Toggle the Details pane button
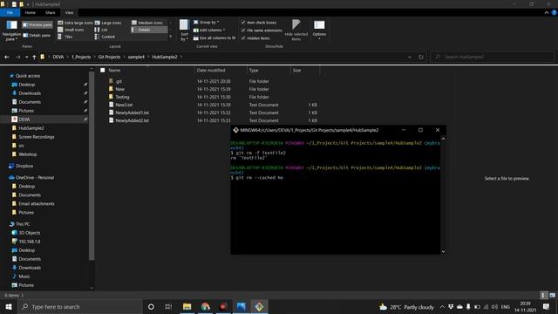 point(37,35)
